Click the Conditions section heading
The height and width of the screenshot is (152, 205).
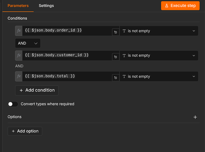click(17, 18)
